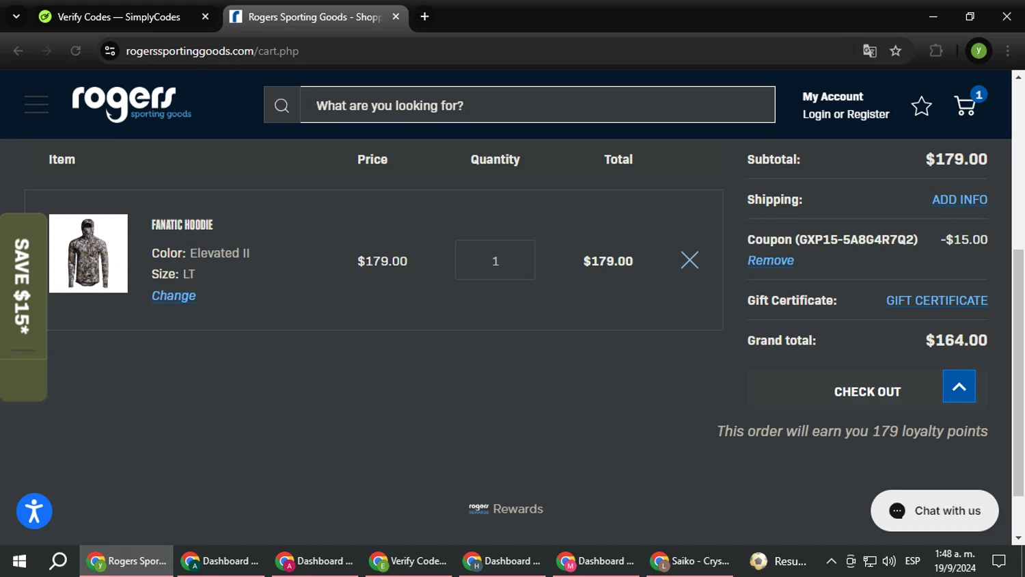Open the taskbar clock and date
The width and height of the screenshot is (1025, 577).
pyautogui.click(x=955, y=561)
